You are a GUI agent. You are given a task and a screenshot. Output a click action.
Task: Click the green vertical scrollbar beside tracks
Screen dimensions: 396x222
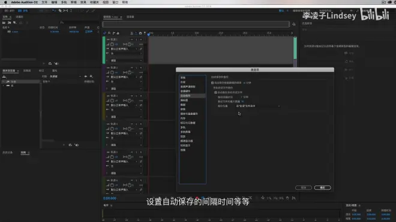(295, 48)
